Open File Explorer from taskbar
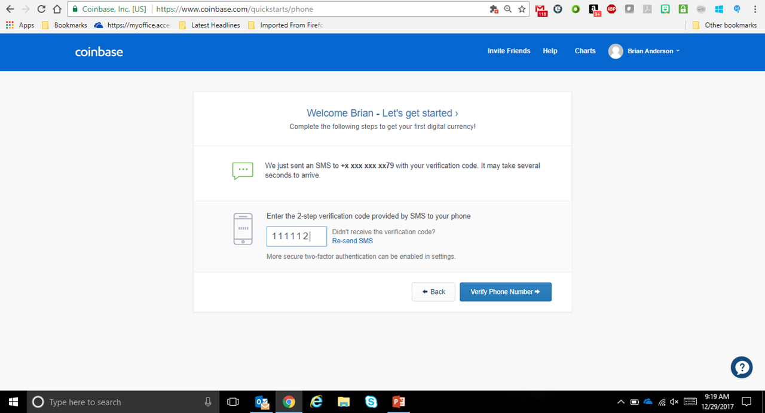This screenshot has width=765, height=413. [344, 402]
